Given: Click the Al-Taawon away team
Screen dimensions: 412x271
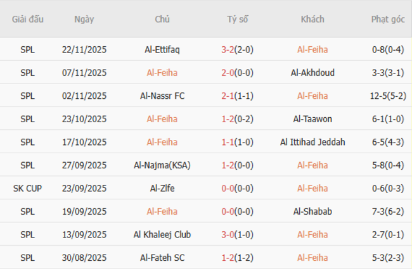Looking at the screenshot, I should [x=312, y=118].
